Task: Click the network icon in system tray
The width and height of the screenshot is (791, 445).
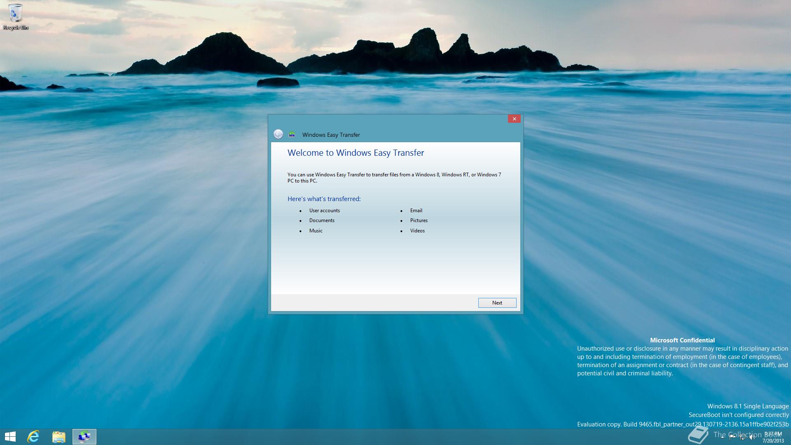Action: tap(742, 437)
